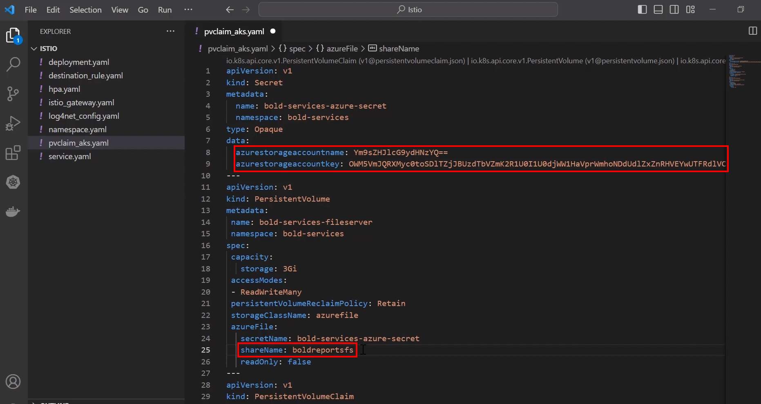Click the 'storage: 3Gi' line

click(x=268, y=269)
